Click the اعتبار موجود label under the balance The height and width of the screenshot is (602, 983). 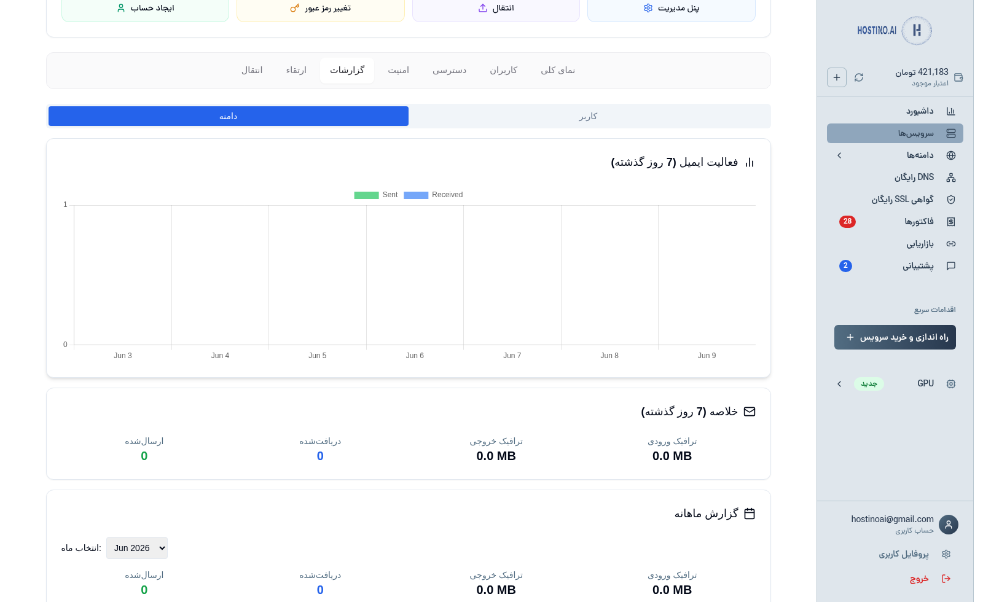pos(930,84)
